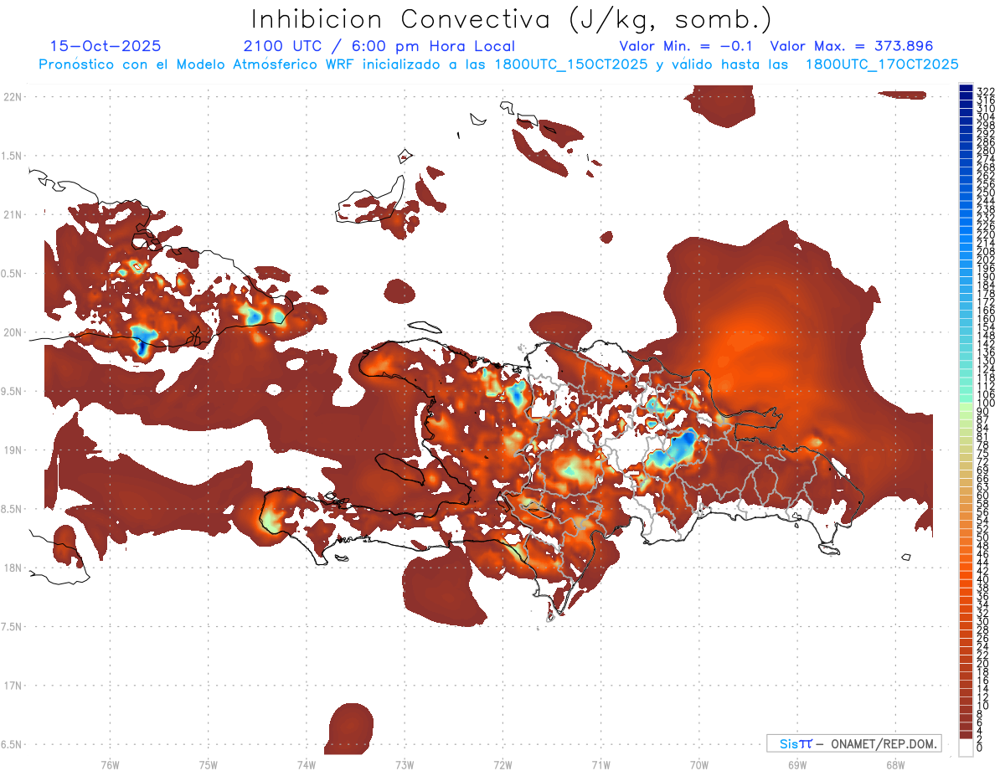Click the 70W longitude label
The width and height of the screenshot is (1005, 776).
tap(698, 764)
